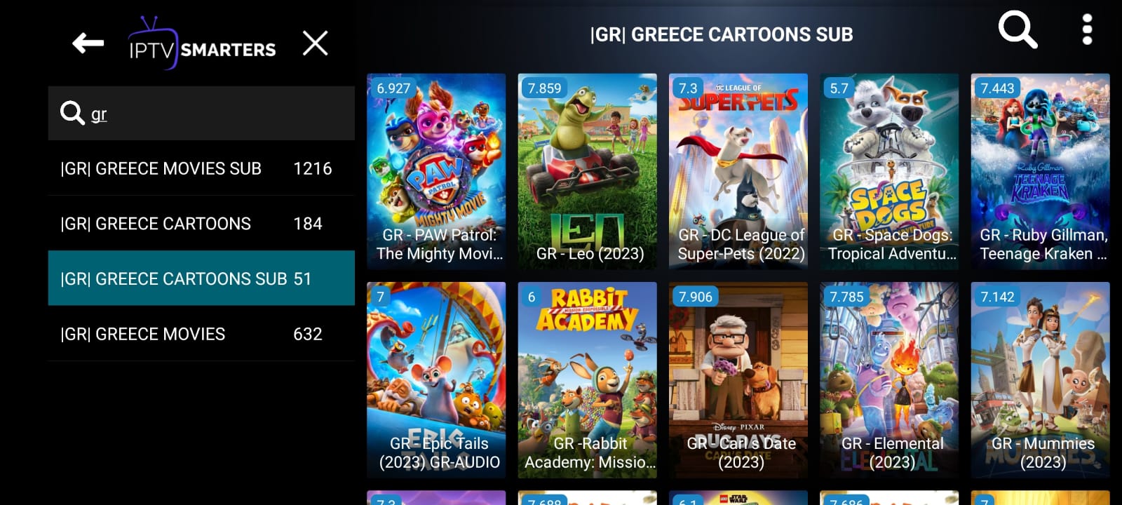Viewport: 1122px width, 505px height.
Task: Click the IPTV Smarters logo
Action: pos(202,43)
